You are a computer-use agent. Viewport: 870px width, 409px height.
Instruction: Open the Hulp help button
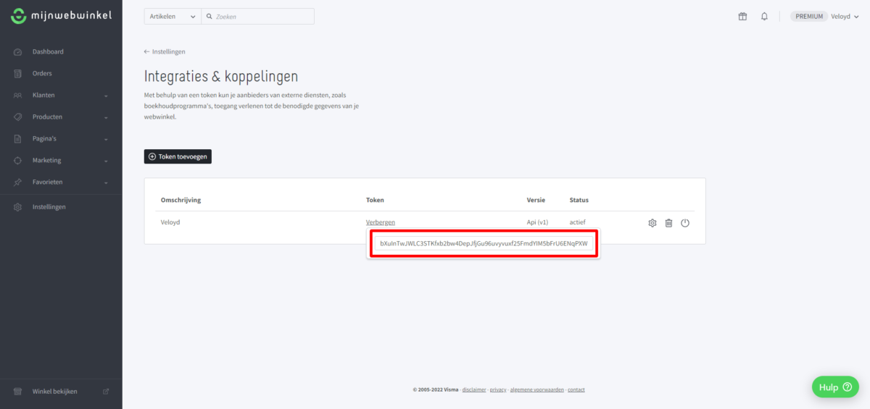pos(834,387)
